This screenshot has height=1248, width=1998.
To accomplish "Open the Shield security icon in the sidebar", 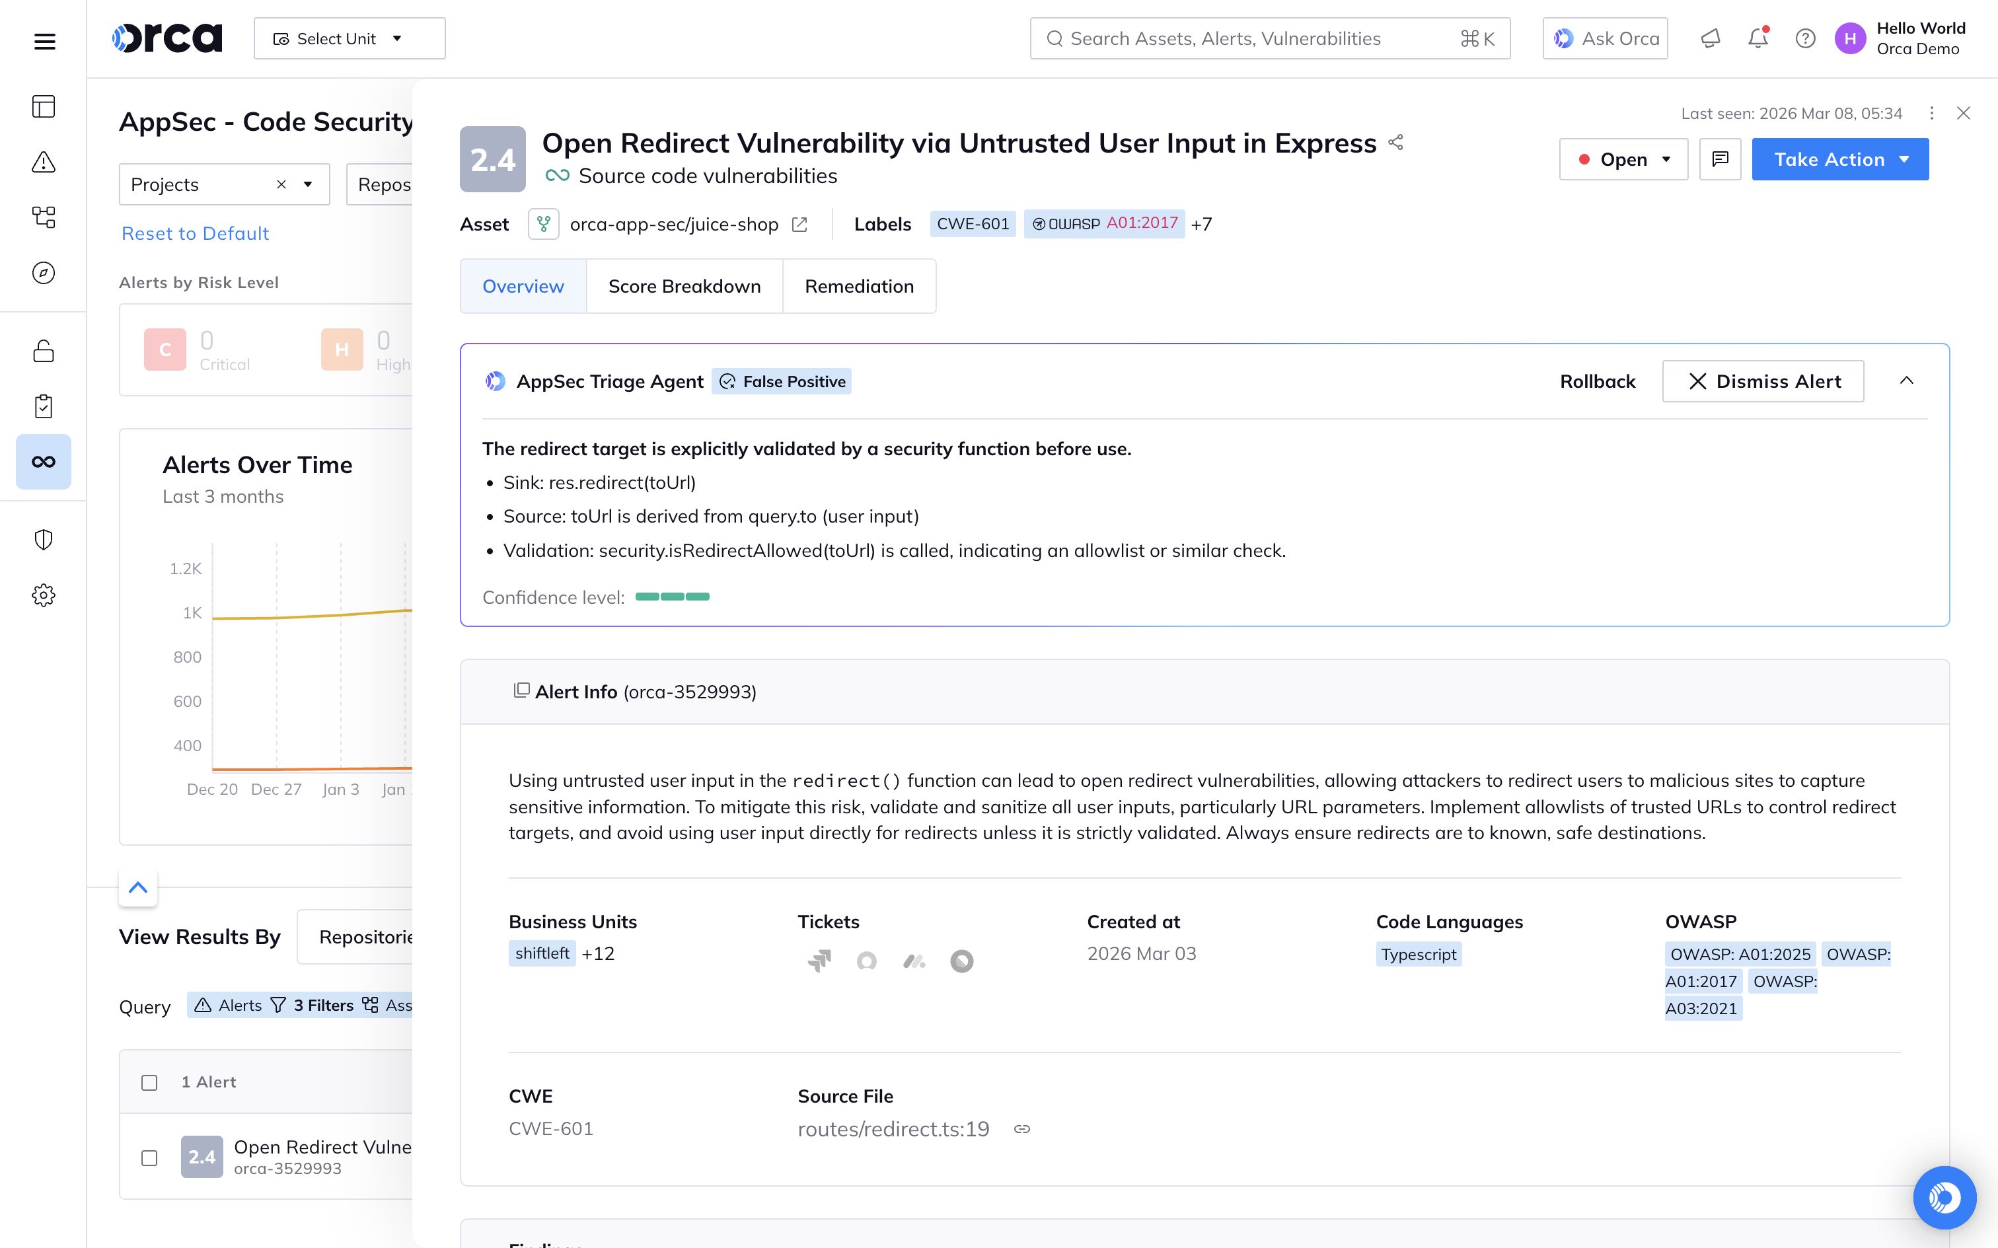I will point(43,540).
